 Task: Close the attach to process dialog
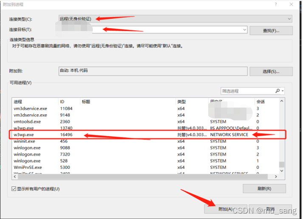point(291,4)
